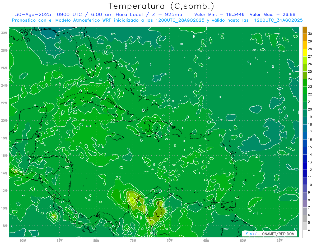The height and width of the screenshot is (244, 317).
Task: Click colorbar label "29"
Action: [310, 41]
